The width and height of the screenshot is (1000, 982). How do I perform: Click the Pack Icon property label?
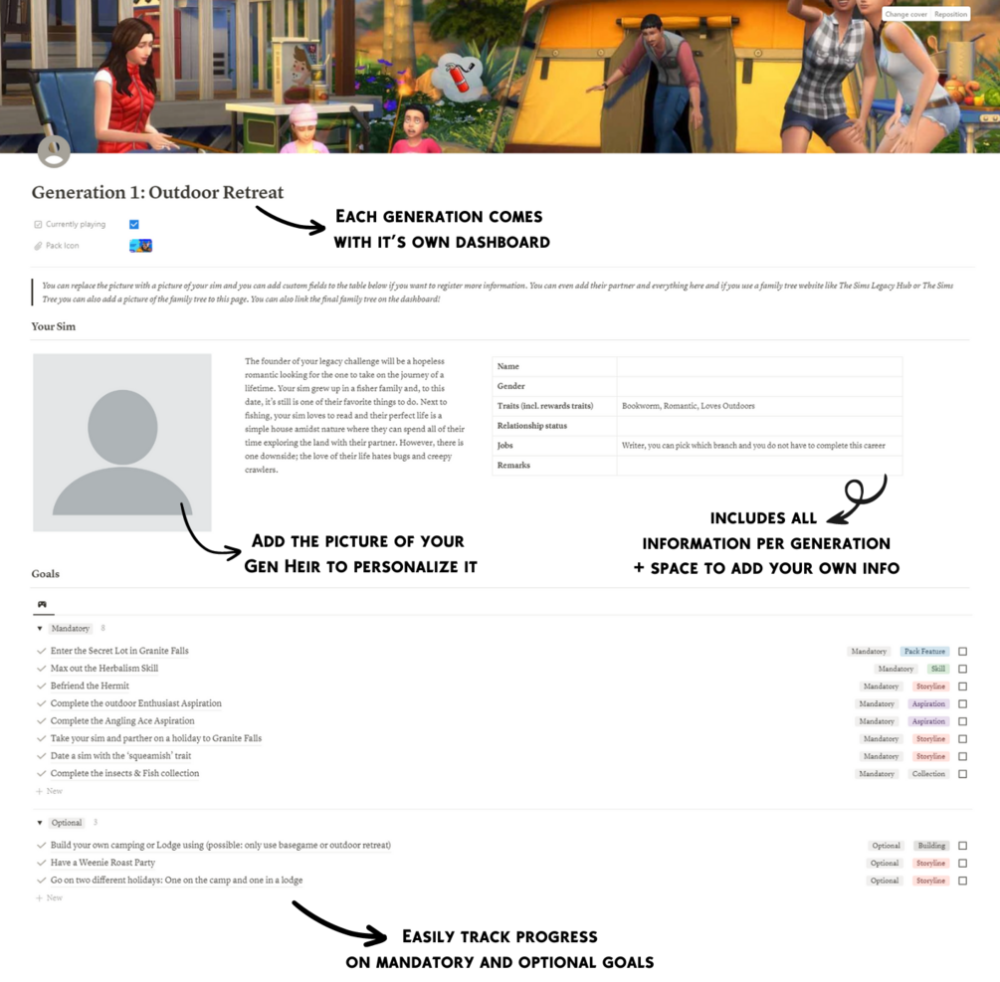(x=62, y=246)
